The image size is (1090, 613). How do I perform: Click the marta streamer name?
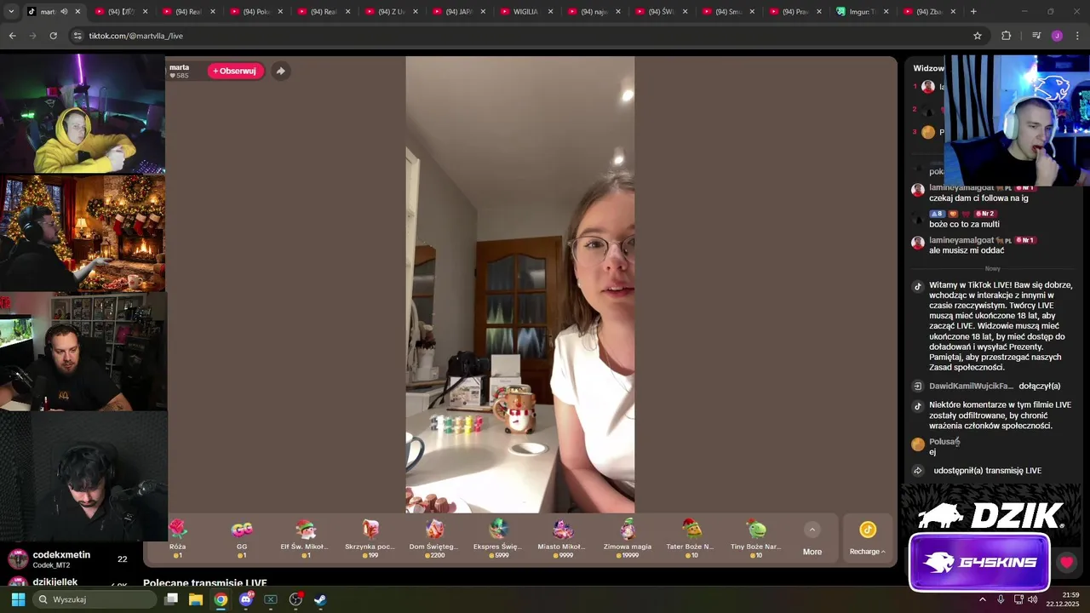tap(179, 67)
